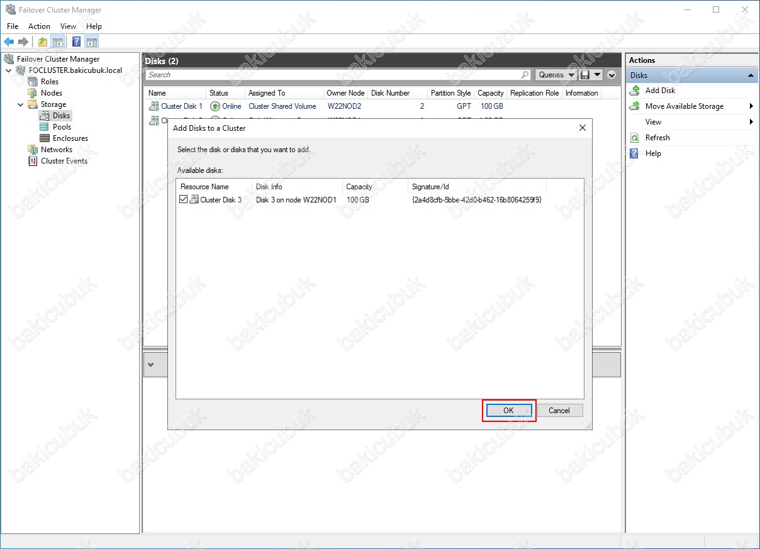The width and height of the screenshot is (760, 549).
Task: Select the Cluster Disk 3 disk icon in dialog
Action: (x=194, y=200)
